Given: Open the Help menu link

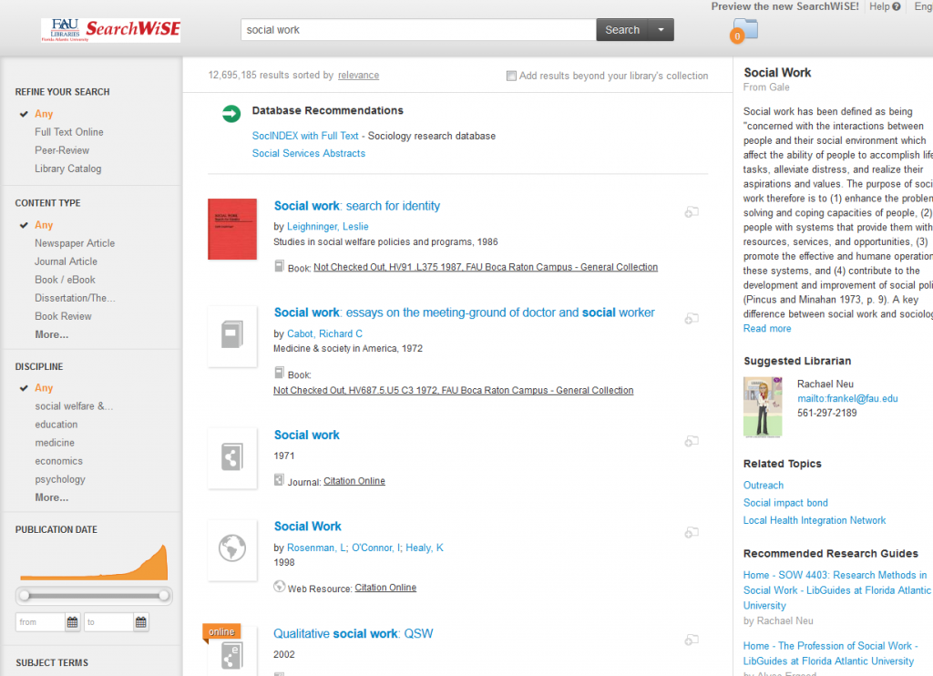Looking at the screenshot, I should click(x=884, y=6).
